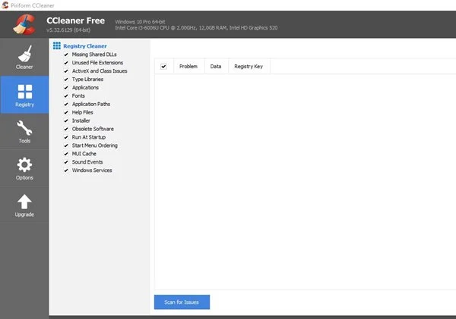Click the Registry Cleaner heading

pyautogui.click(x=85, y=45)
